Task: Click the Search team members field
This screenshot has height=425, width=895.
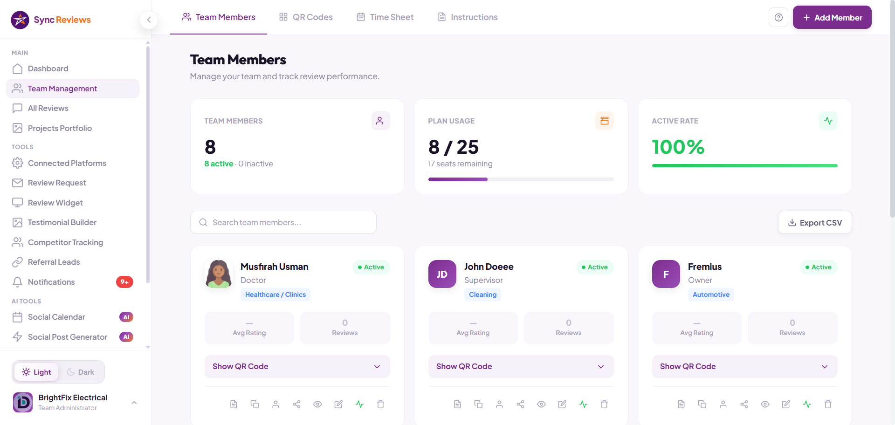Action: [x=283, y=222]
